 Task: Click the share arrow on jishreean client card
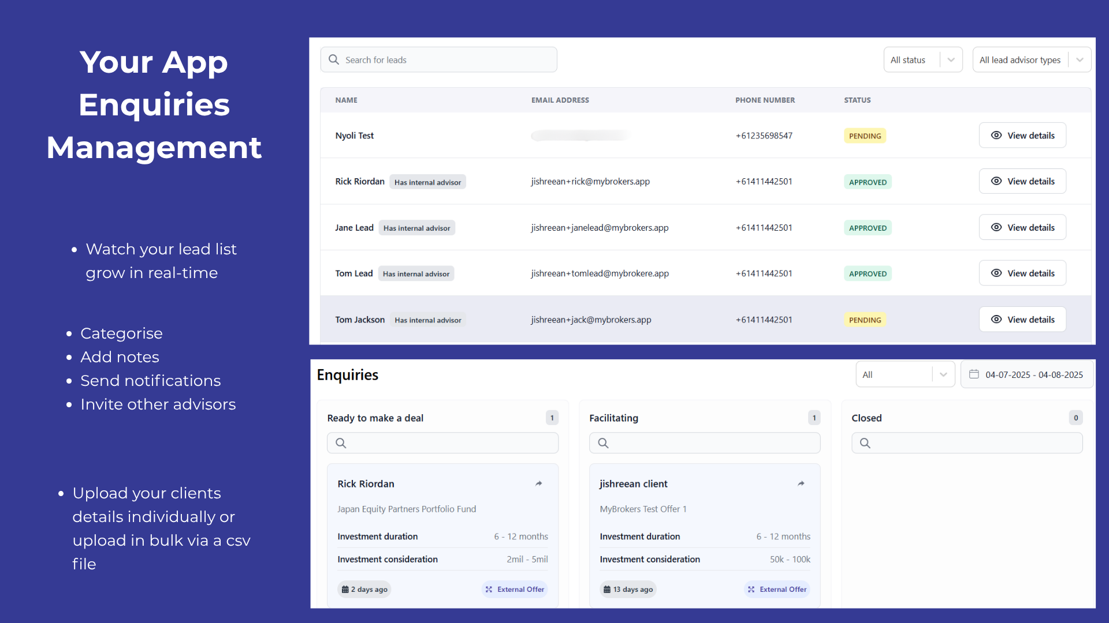click(x=801, y=483)
